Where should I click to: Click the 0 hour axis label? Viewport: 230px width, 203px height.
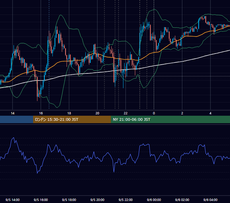pyautogui.click(x=154, y=113)
